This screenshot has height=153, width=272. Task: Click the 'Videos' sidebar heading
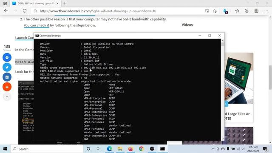click(x=187, y=25)
